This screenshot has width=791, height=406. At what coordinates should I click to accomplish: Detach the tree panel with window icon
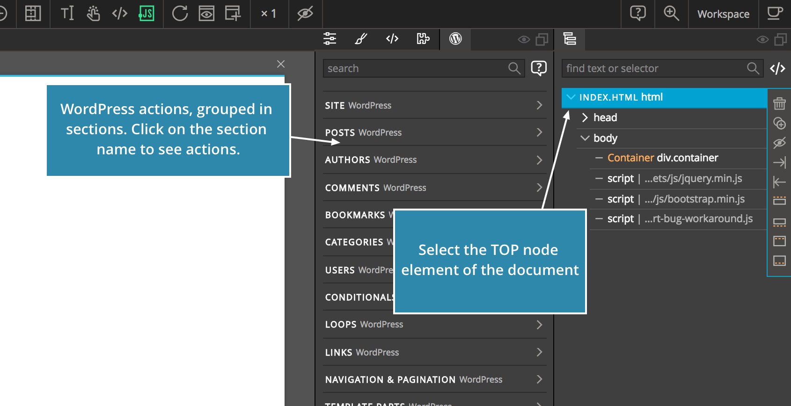pos(781,40)
